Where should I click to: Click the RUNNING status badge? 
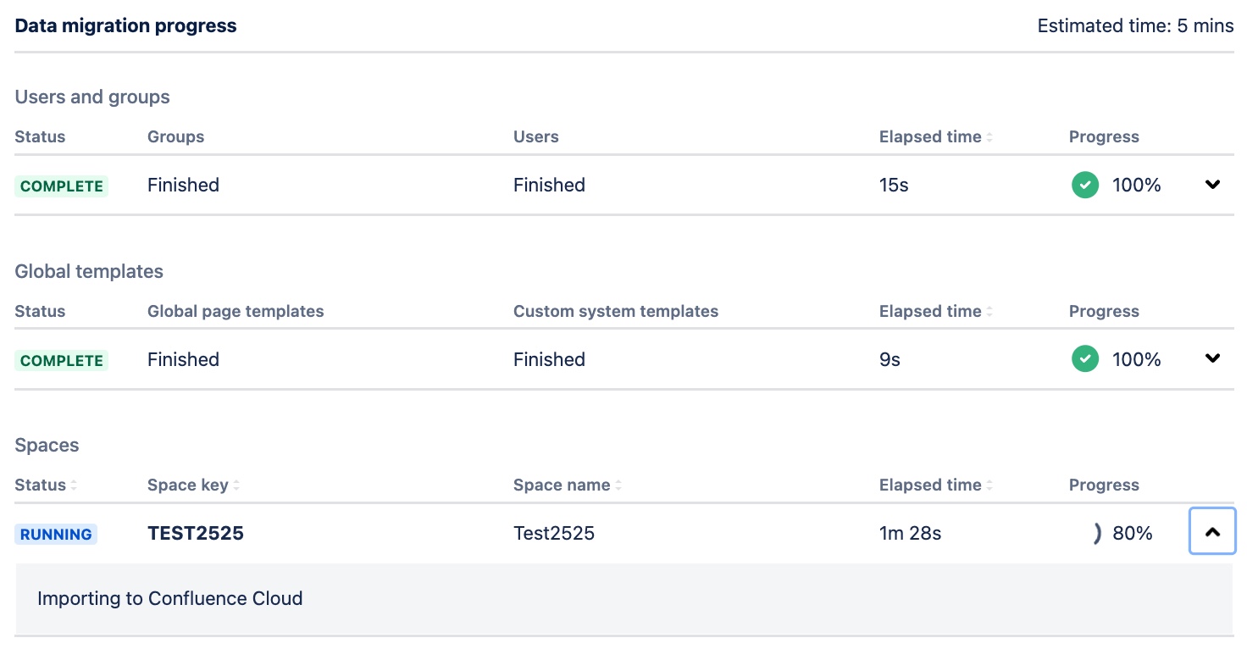point(56,535)
